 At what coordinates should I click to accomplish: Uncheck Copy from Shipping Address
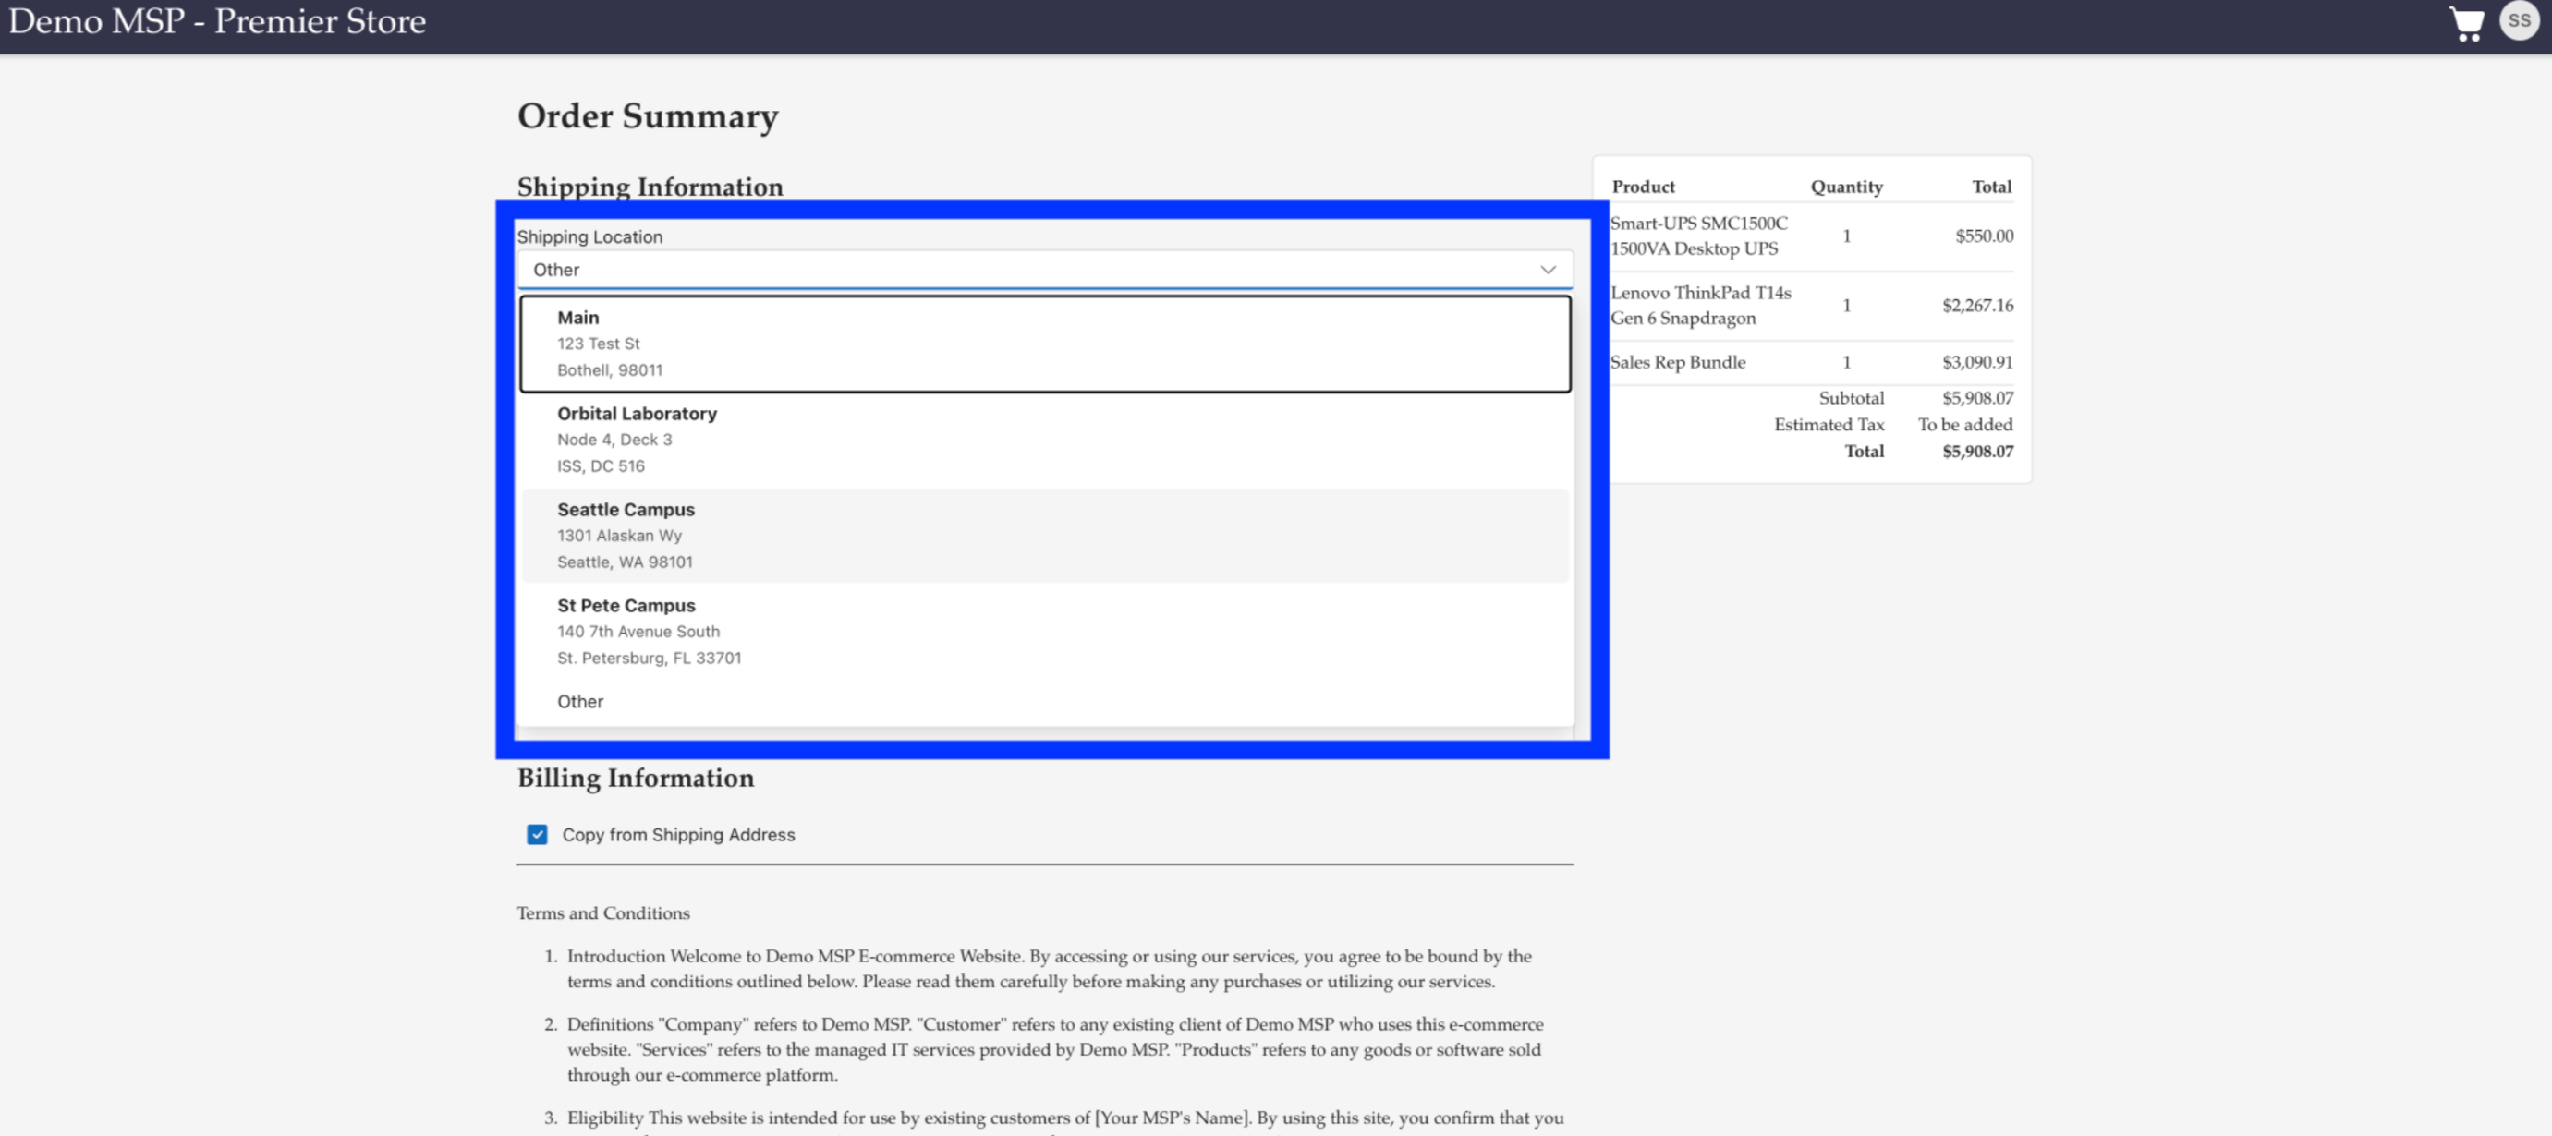[537, 835]
